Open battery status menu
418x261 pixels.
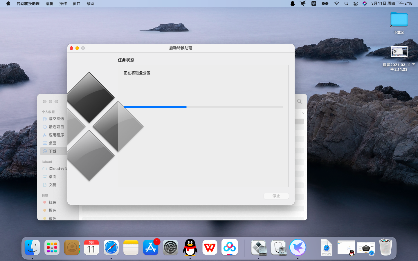(325, 3)
